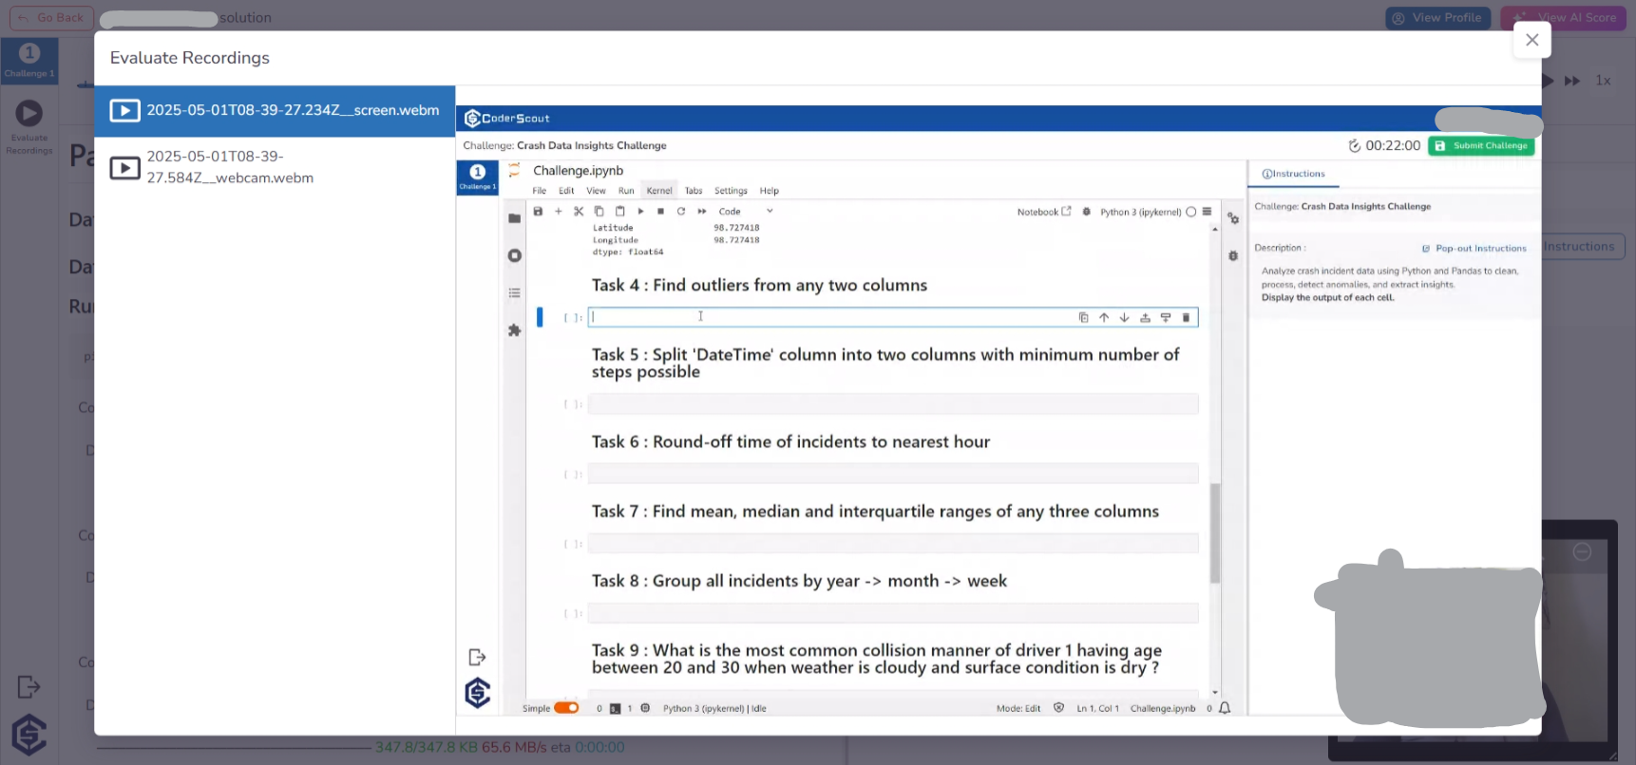Viewport: 1636px width, 765px height.
Task: Open the running terminals and kernels sidebar icon
Action: pos(514,255)
